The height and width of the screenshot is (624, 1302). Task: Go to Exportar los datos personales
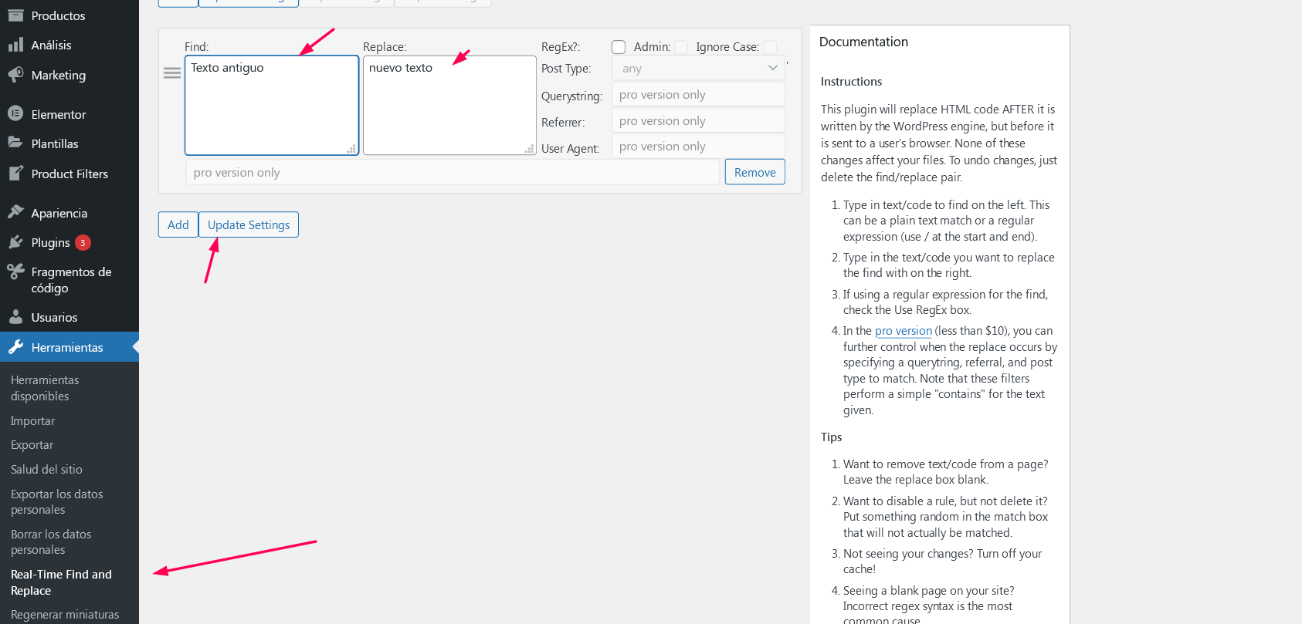coord(56,502)
